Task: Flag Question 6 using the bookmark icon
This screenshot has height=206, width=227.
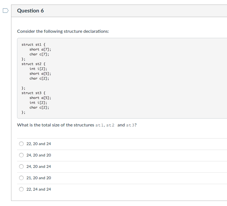Action: [6, 11]
